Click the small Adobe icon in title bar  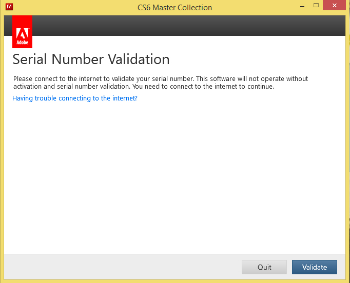[9, 7]
